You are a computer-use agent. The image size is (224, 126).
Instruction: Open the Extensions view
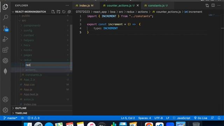[x=5, y=50]
